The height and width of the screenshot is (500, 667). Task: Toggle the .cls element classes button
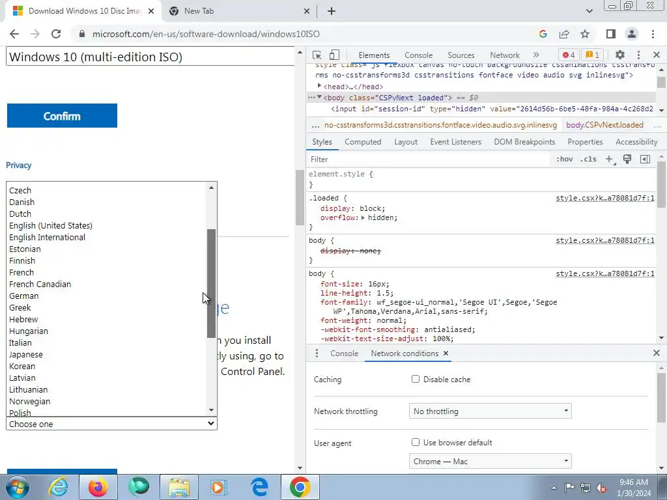click(588, 159)
